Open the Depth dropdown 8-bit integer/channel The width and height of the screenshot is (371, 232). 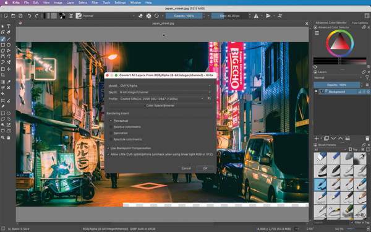tap(165, 92)
